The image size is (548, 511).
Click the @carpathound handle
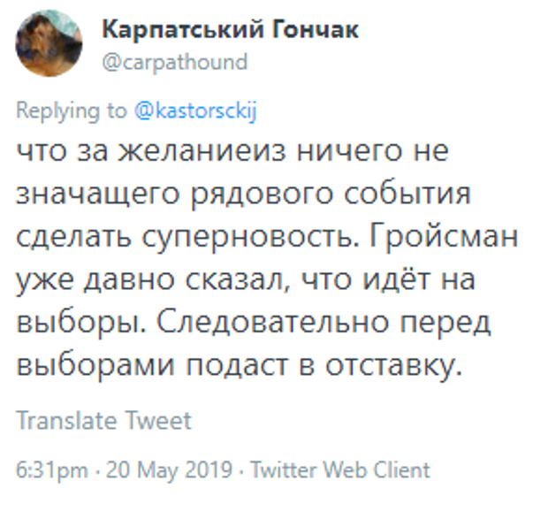click(x=175, y=63)
